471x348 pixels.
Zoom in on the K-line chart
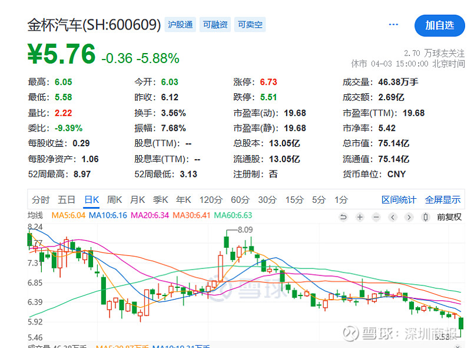(x=359, y=217)
